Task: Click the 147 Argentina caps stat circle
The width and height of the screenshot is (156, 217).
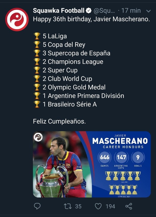Action: [121, 157]
